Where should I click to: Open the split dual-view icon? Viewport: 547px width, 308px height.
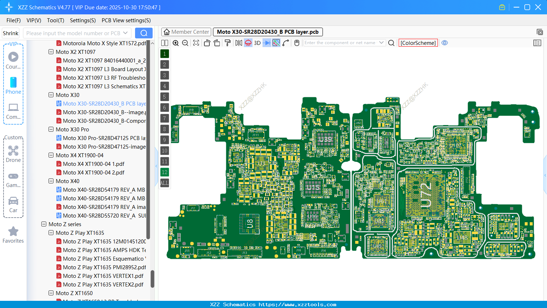point(164,43)
